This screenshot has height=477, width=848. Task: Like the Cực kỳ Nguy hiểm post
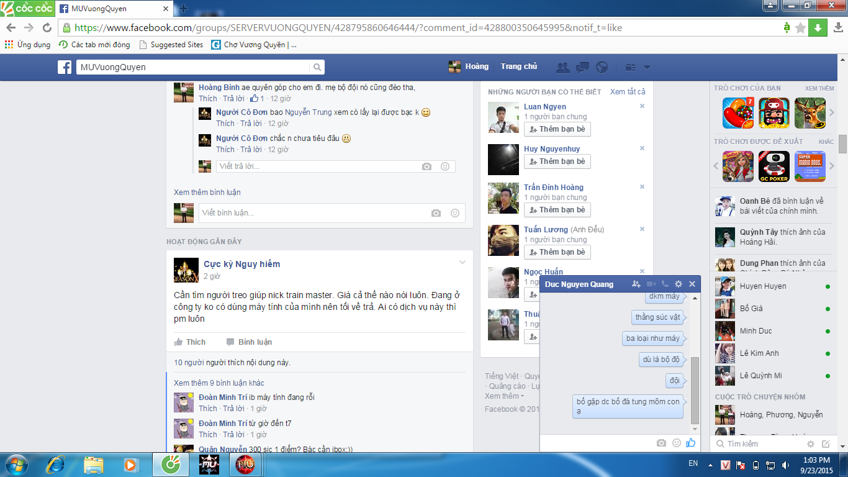click(190, 342)
